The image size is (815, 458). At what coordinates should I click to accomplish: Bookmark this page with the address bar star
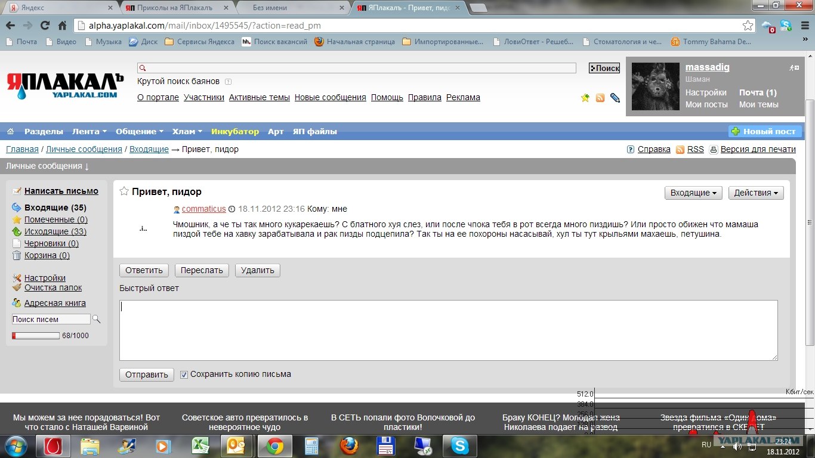tap(748, 26)
